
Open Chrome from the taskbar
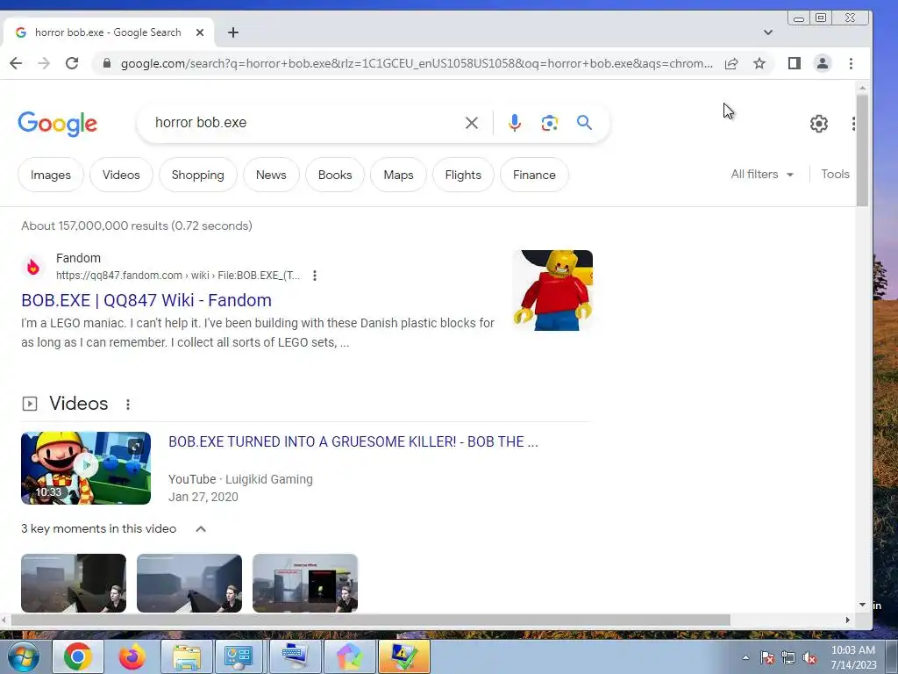pos(78,656)
